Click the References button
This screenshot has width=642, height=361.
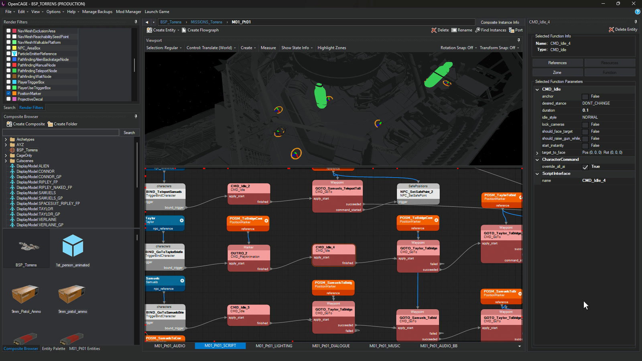(x=557, y=63)
